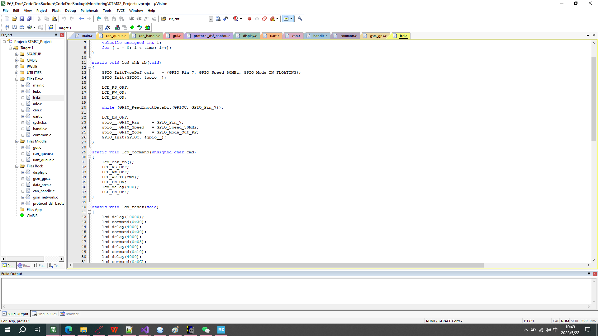Open Visual Studio from the taskbar
This screenshot has width=598, height=336.
pos(145,330)
